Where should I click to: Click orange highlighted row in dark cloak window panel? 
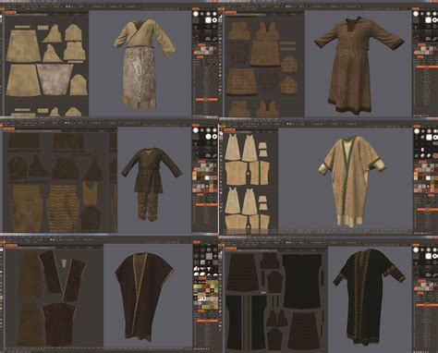[206, 321]
